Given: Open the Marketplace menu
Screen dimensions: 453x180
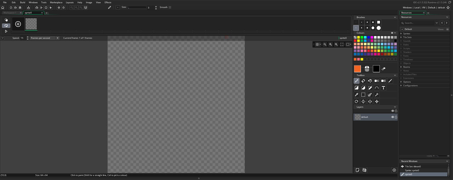Looking at the screenshot, I should pos(56,2).
